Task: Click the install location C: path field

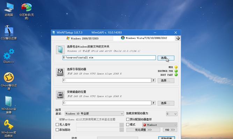Action: click(107, 103)
